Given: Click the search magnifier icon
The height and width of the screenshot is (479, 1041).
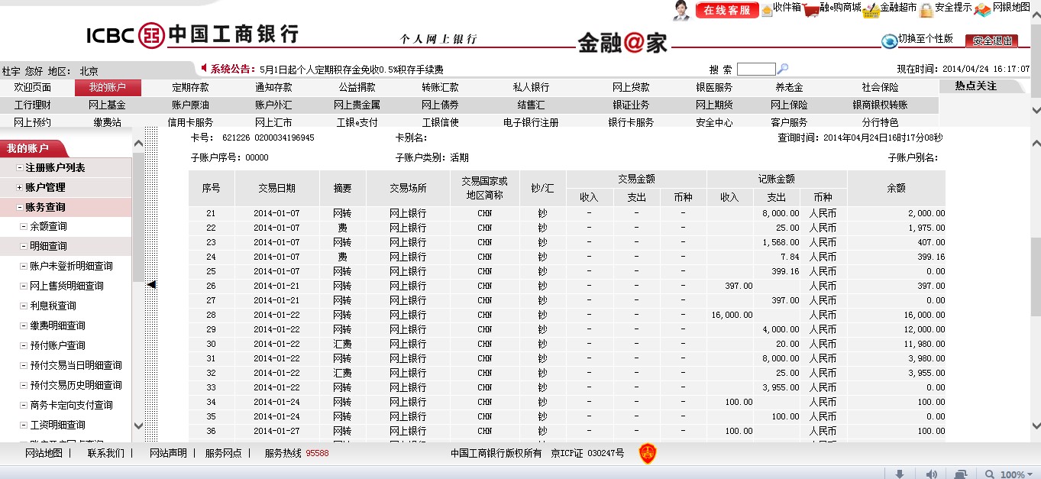Looking at the screenshot, I should pos(783,69).
